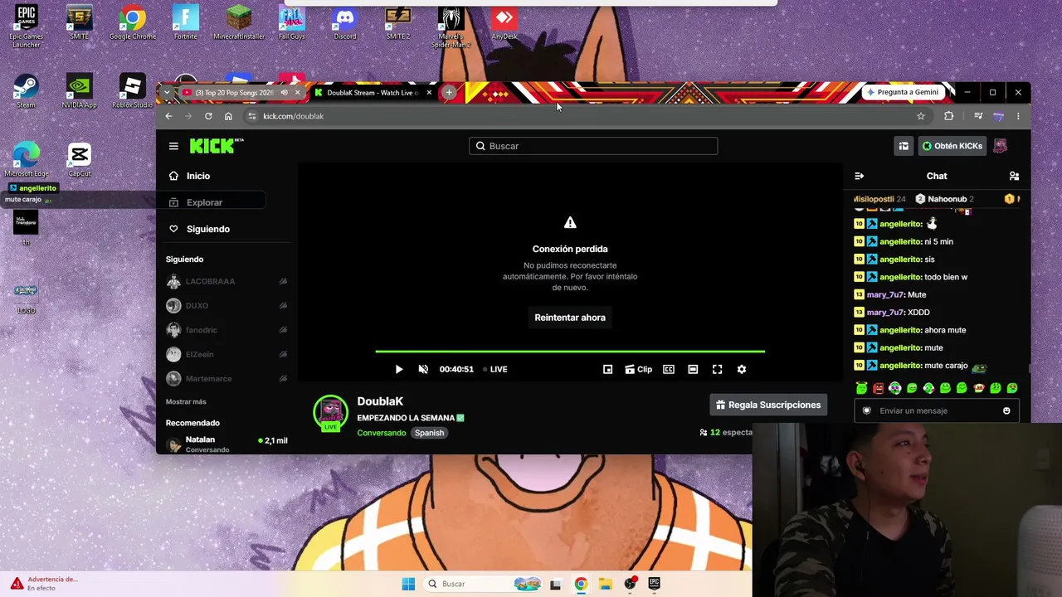Open Epic Games Launcher desktop shortcut
The width and height of the screenshot is (1062, 597).
point(27,25)
